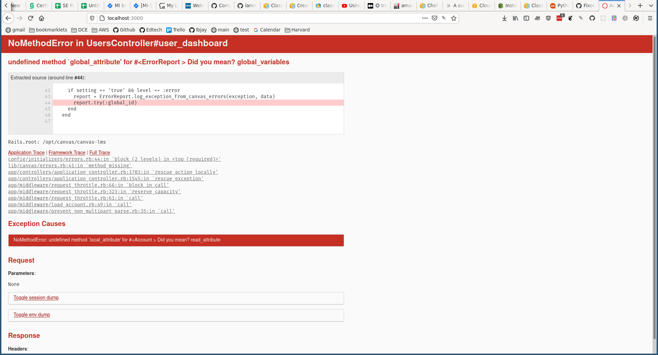The height and width of the screenshot is (355, 658).
Task: Open request_throttle.rb:323 reserve_capacity trace line
Action: pyautogui.click(x=95, y=192)
